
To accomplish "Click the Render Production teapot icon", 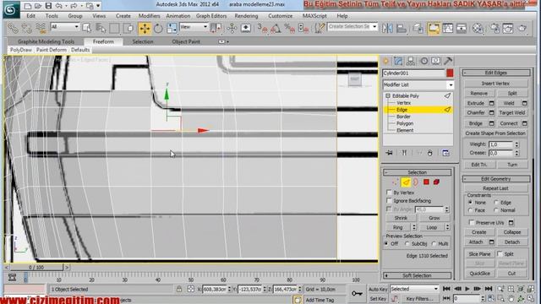I will pos(522,28).
